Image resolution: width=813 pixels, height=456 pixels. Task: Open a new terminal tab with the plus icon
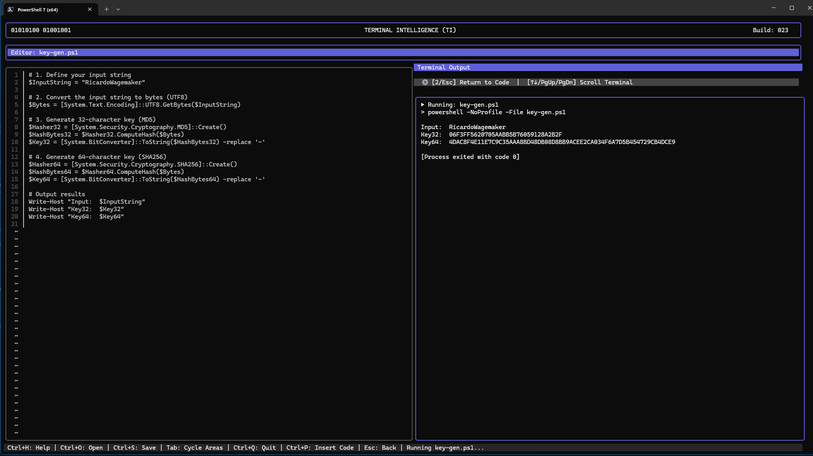click(106, 9)
